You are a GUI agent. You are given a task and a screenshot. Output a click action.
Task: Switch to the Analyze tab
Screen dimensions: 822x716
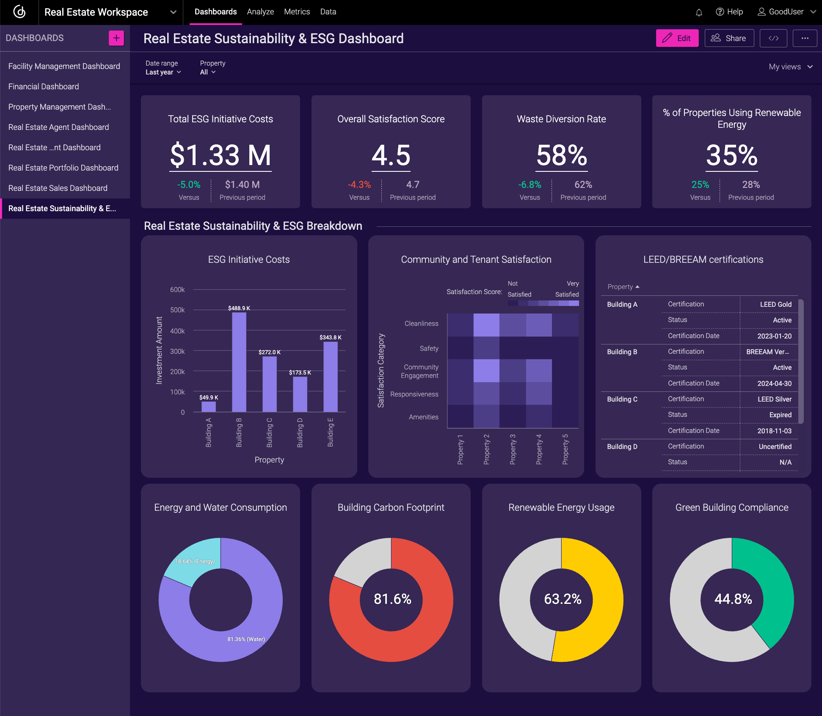click(260, 12)
